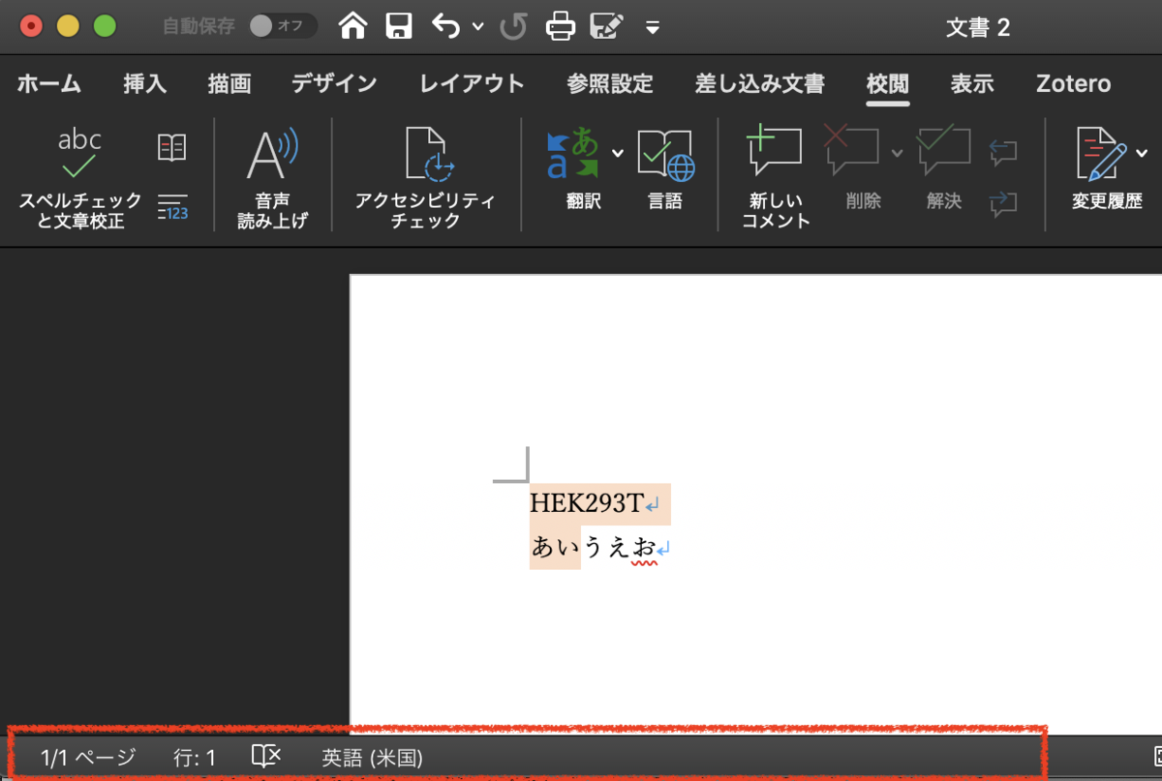Open the Customize Quick Access Toolbar dropdown

click(x=653, y=27)
